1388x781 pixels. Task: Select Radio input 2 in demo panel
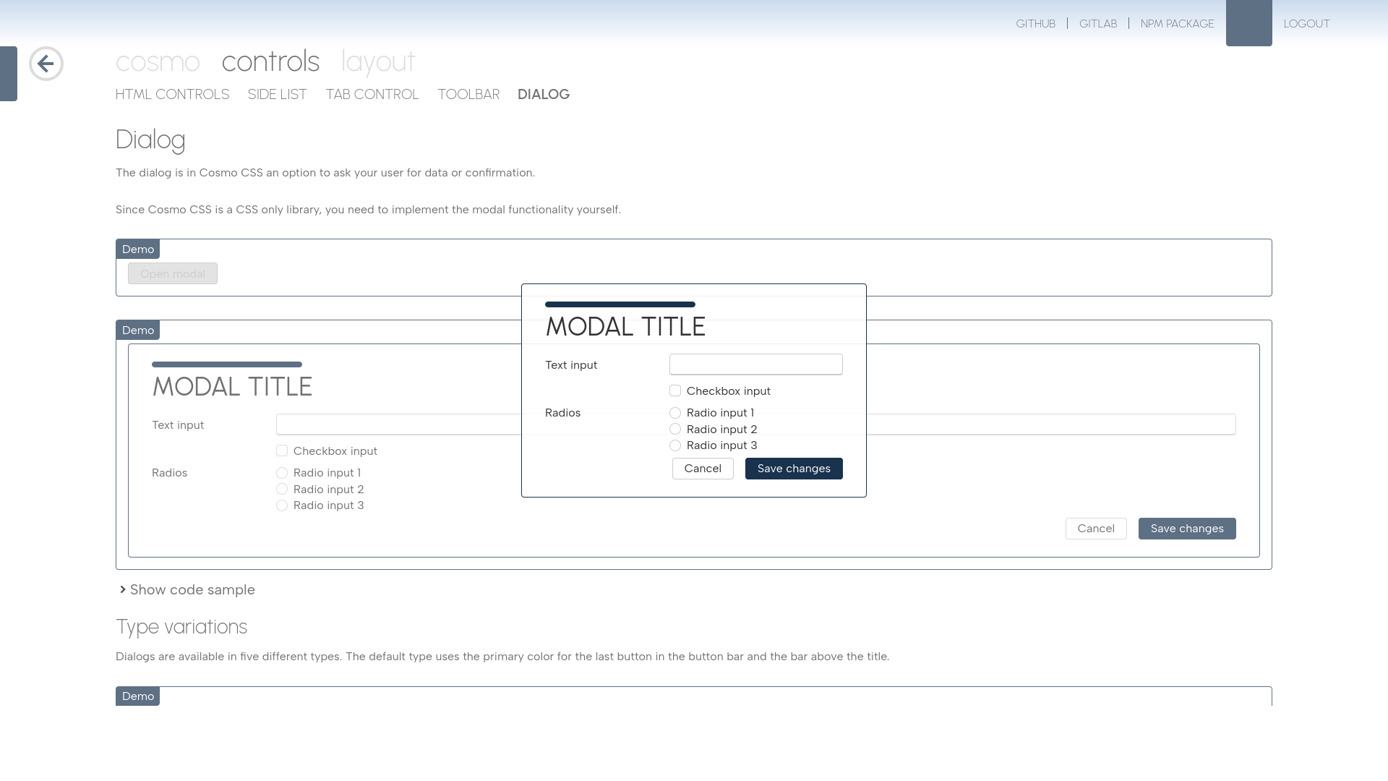(282, 490)
